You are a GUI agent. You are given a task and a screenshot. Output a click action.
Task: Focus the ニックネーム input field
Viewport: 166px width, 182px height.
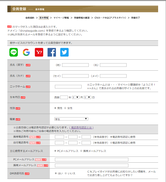point(68,87)
